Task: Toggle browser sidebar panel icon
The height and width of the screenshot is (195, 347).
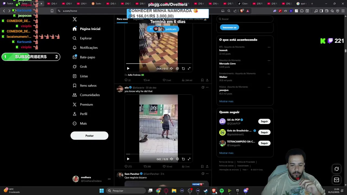Action: [x=321, y=11]
